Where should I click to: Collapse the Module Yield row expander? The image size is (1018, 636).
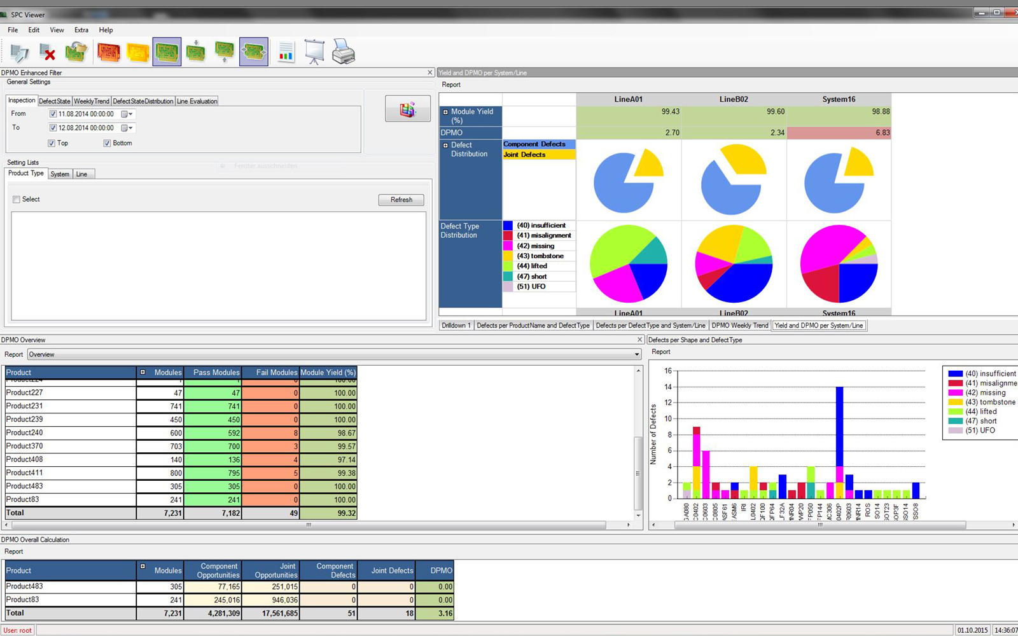tap(445, 112)
